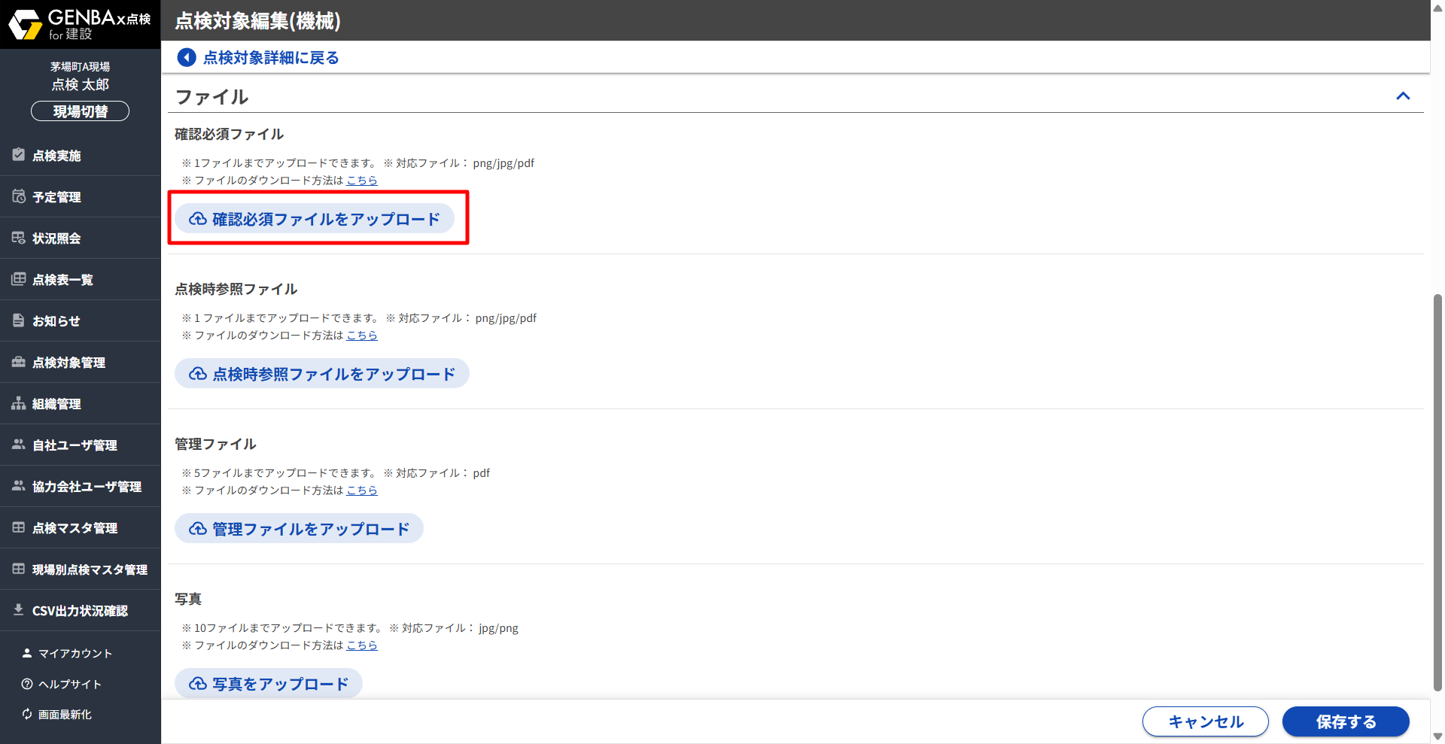Click the CSV出力状況確認 download icon
Image resolution: width=1445 pixels, height=744 pixels.
[19, 610]
